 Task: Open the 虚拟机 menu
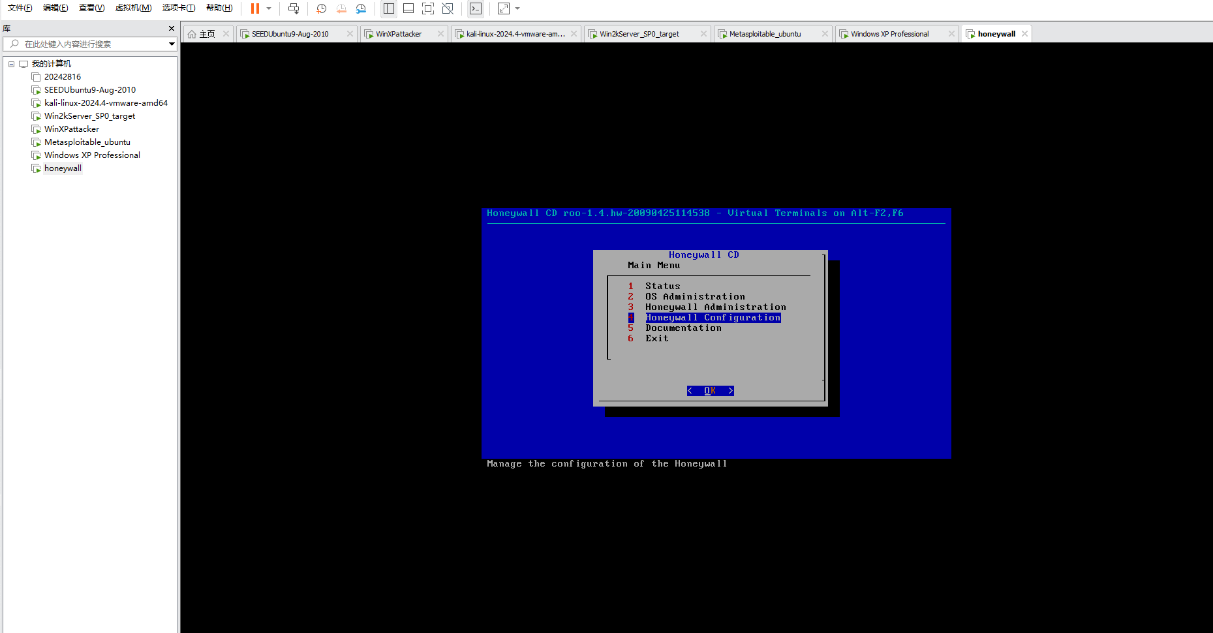[133, 8]
